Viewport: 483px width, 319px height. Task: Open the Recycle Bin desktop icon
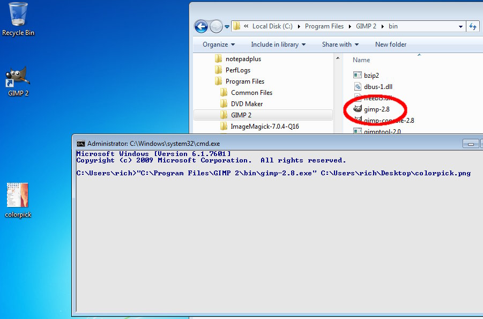[x=18, y=19]
